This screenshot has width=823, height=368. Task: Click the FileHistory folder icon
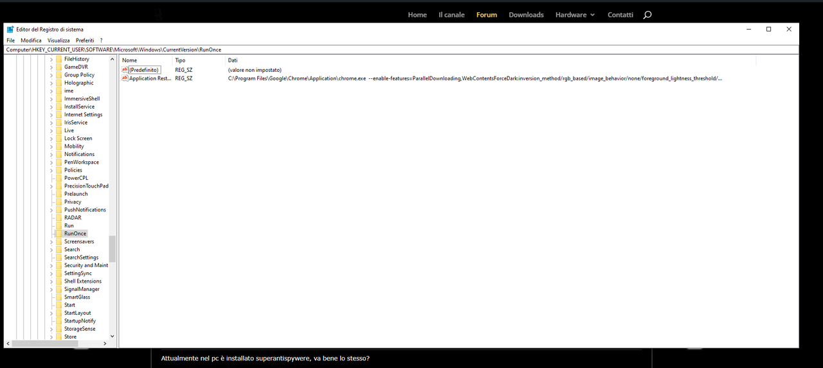click(59, 59)
